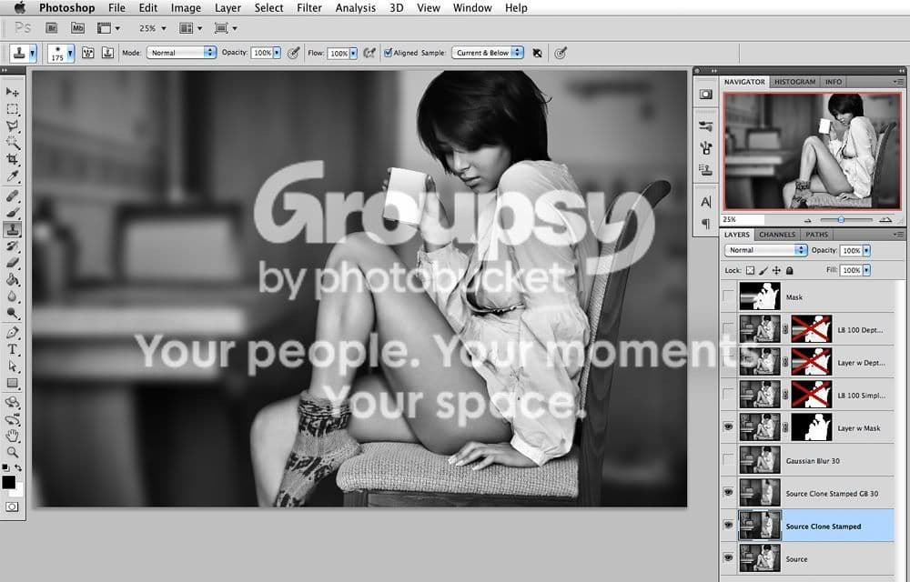Viewport: 910px width, 582px height.
Task: Select the History Brush tool
Action: 12,246
